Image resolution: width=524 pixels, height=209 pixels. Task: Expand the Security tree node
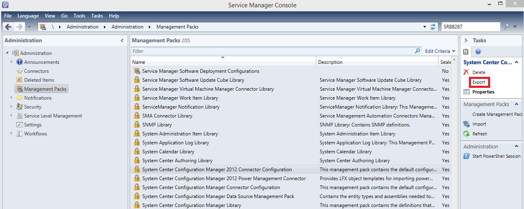(x=11, y=107)
